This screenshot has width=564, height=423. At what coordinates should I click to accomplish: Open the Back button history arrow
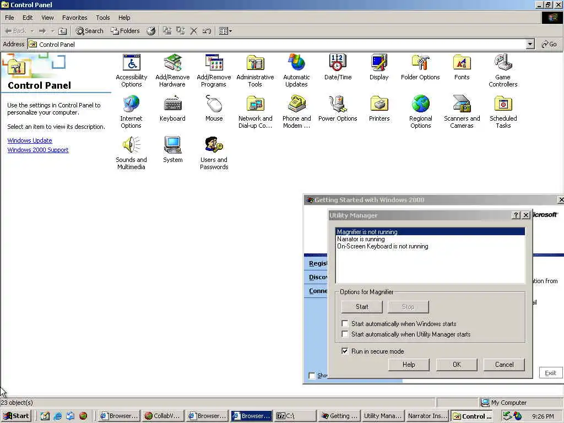coord(32,31)
